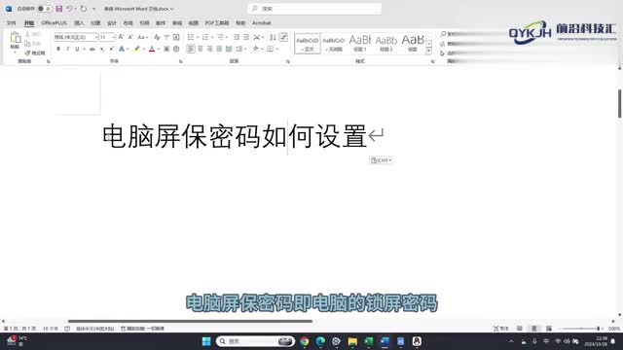623x350 pixels.
Task: Expand the Styles gallery arrow
Action: 428,52
